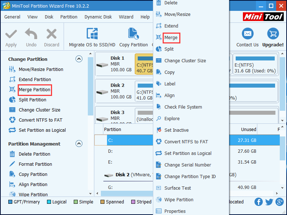The image size is (287, 215).
Task: Choose Properties in the context menu
Action: coord(191,211)
